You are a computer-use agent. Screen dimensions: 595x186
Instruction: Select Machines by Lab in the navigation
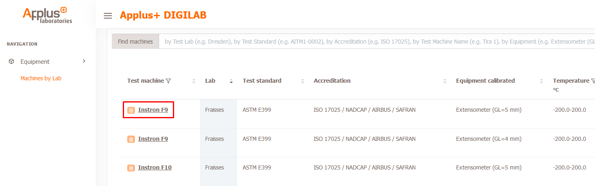41,78
